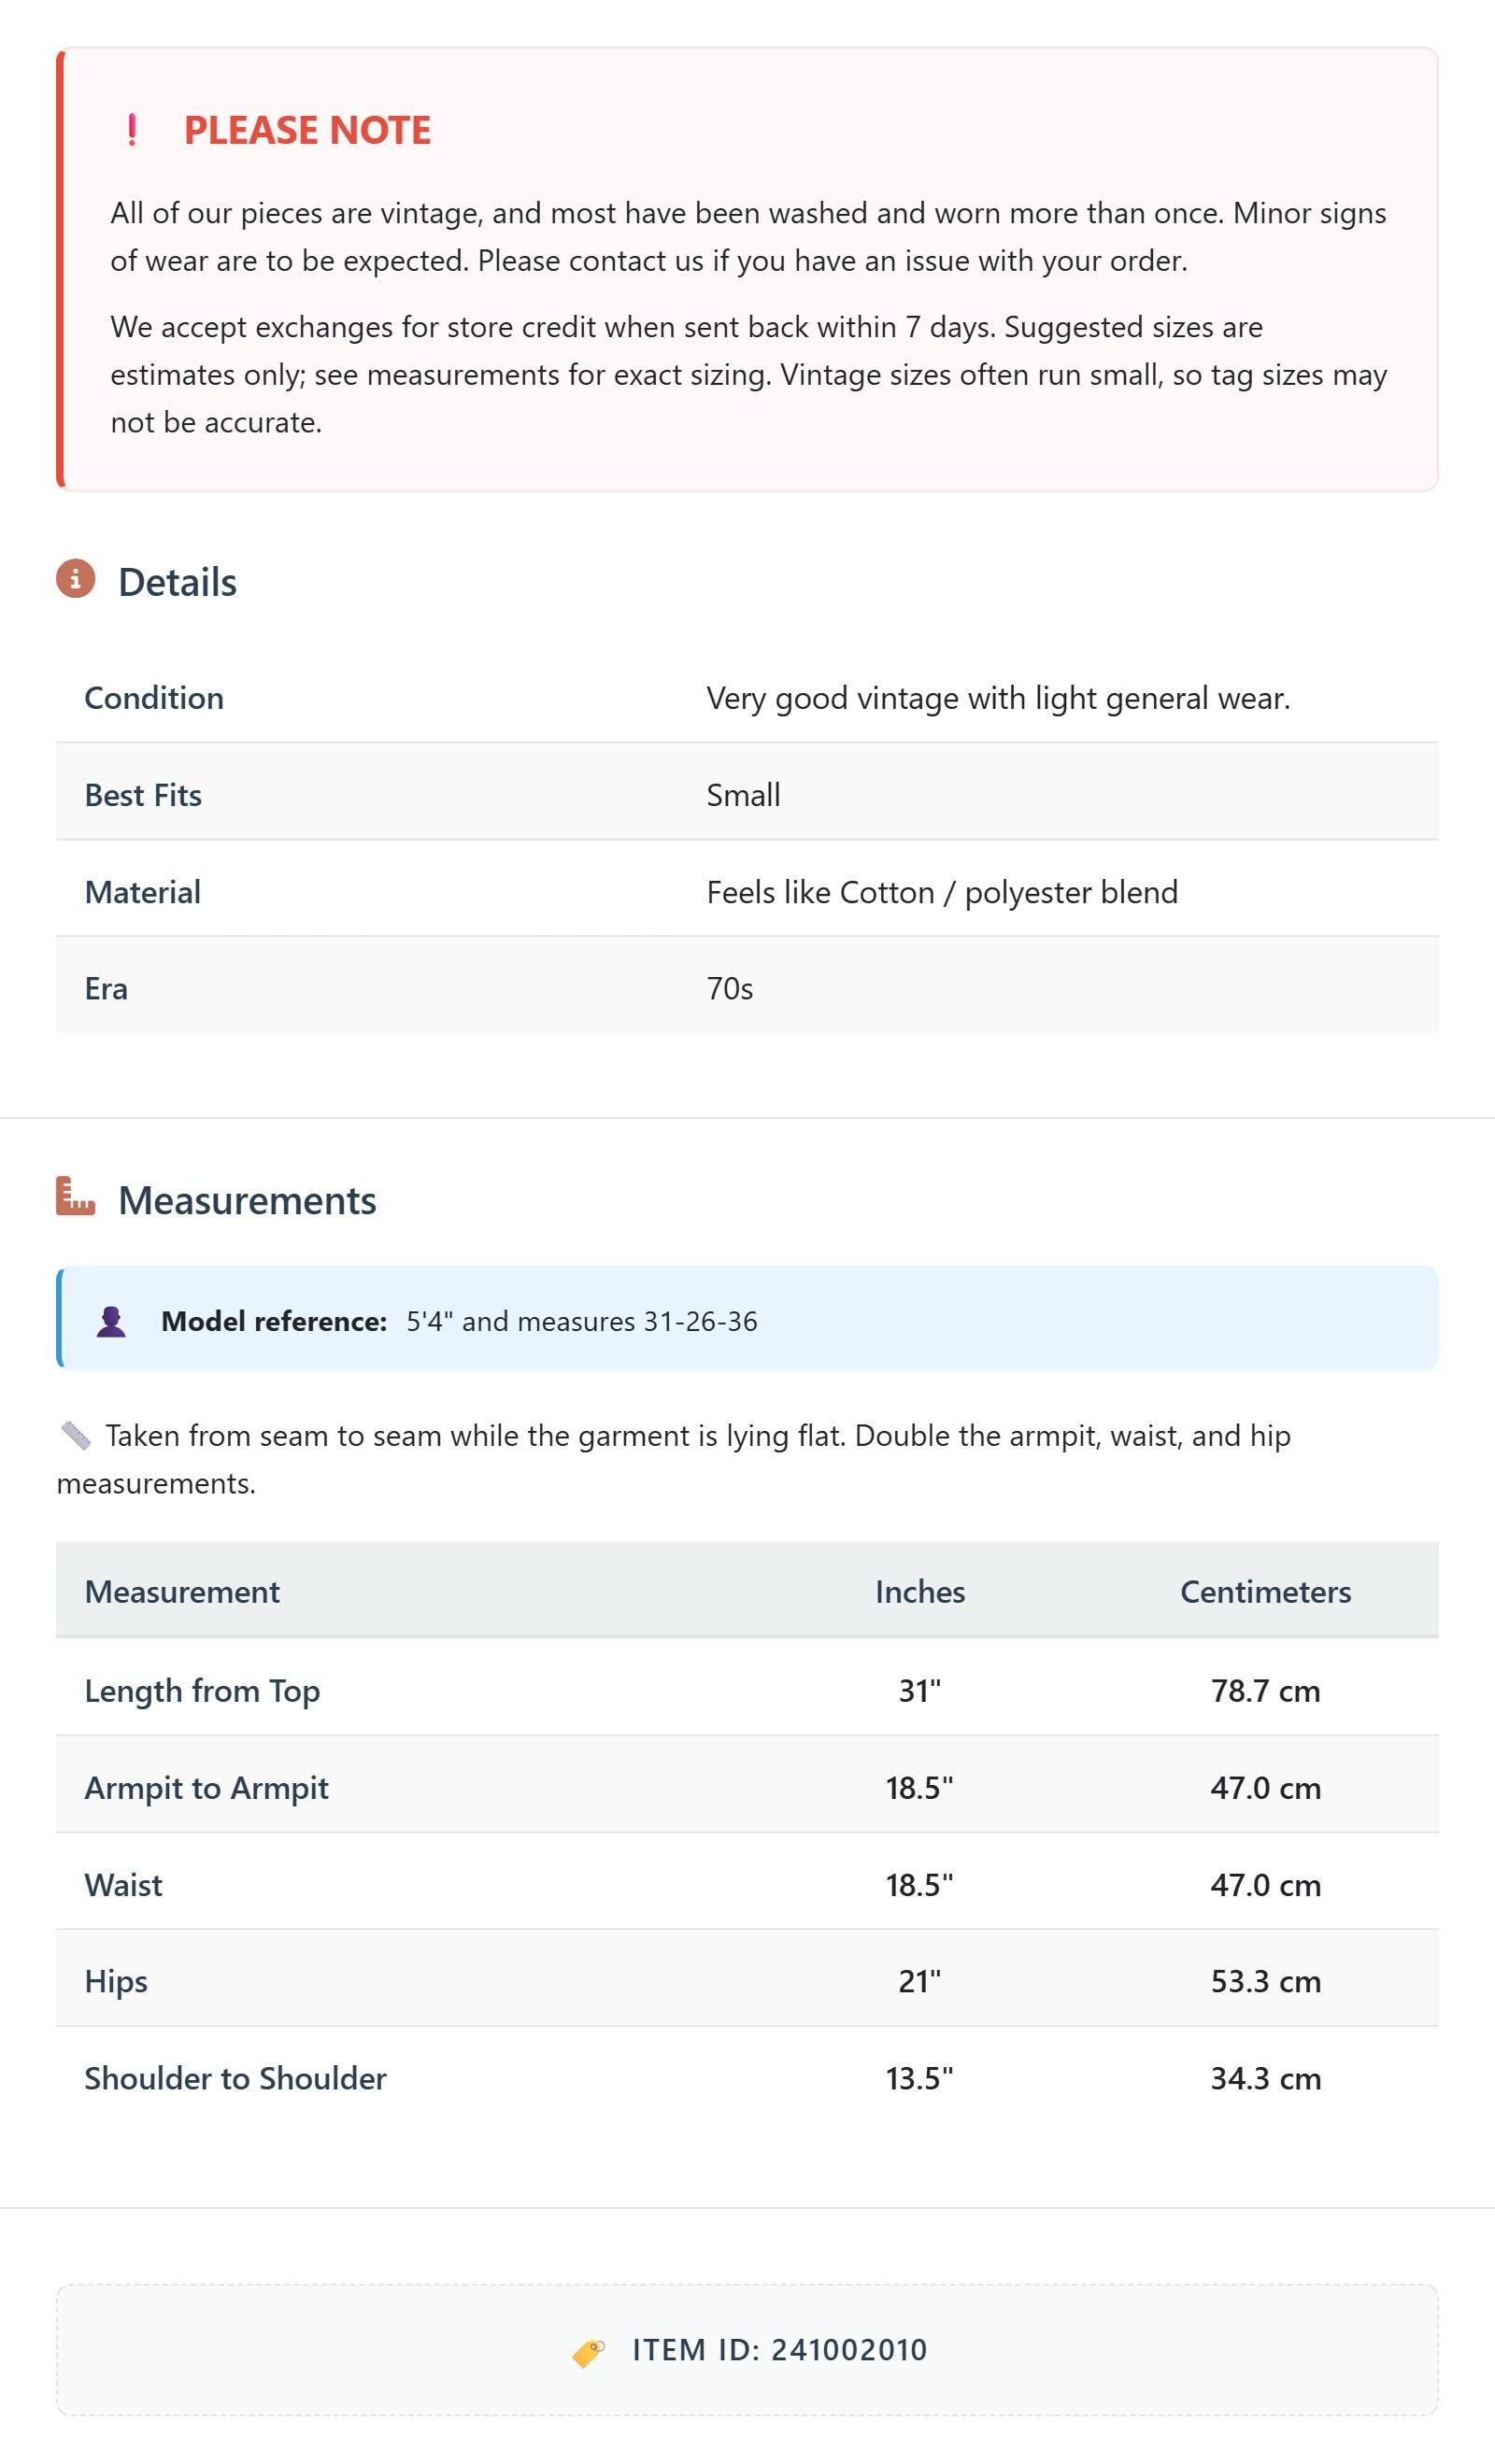Viewport: 1495px width, 2464px height.
Task: Click the Measurements section heading
Action: coord(248,1200)
